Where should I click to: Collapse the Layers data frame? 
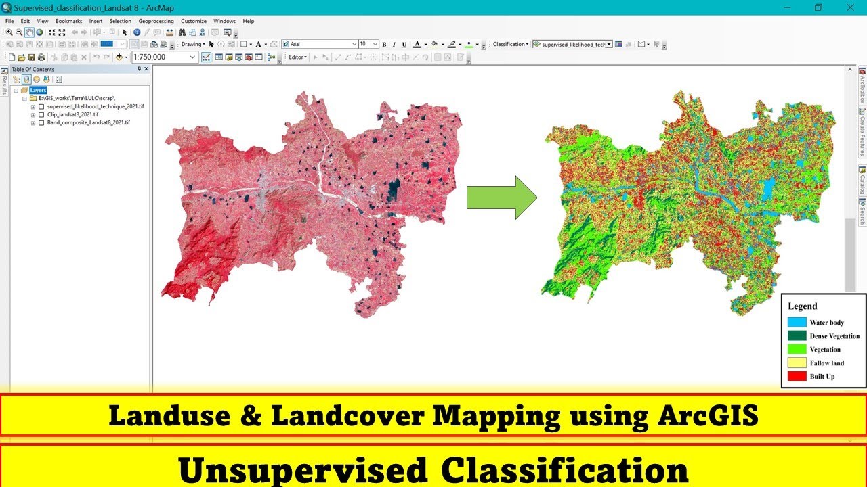point(16,90)
